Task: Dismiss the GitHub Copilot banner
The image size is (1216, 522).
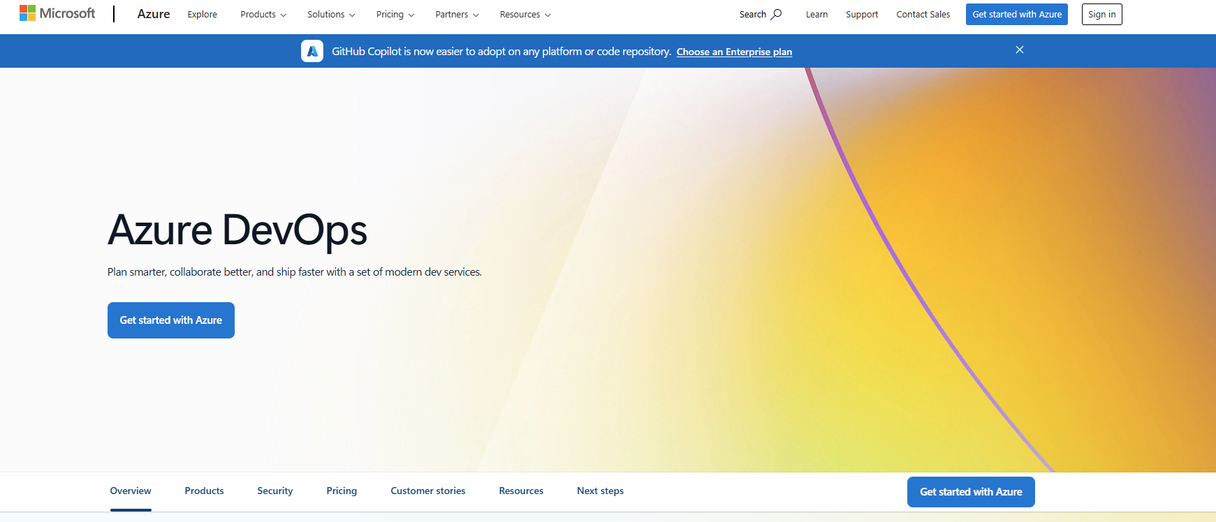Action: point(1020,50)
